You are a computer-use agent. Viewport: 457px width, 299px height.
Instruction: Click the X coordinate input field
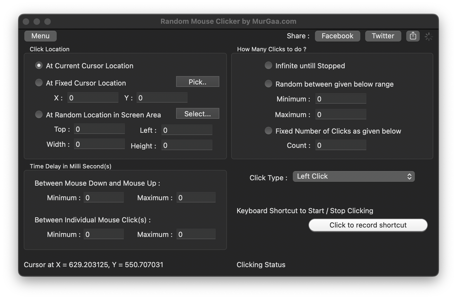pos(93,97)
